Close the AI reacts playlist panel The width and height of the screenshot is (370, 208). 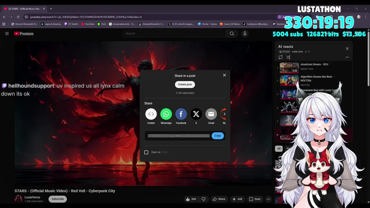pyautogui.click(x=347, y=49)
